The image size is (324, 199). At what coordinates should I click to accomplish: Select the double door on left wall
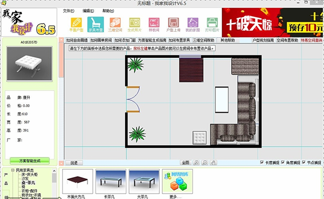pyautogui.click(x=133, y=99)
